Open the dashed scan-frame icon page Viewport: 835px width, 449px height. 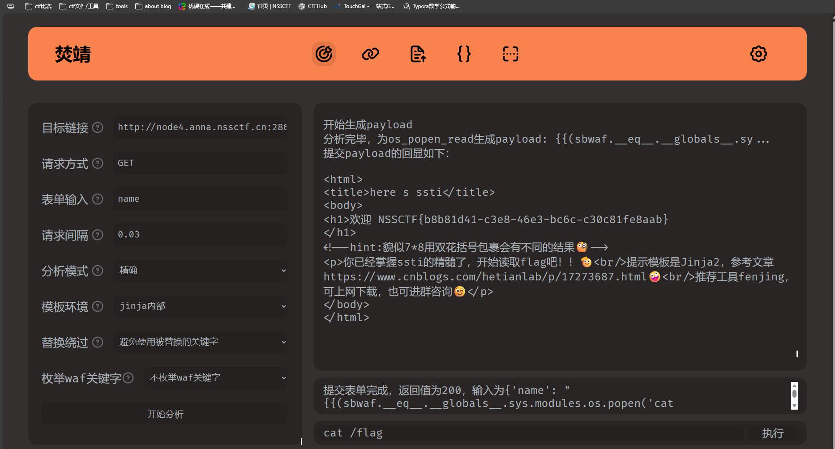point(510,54)
